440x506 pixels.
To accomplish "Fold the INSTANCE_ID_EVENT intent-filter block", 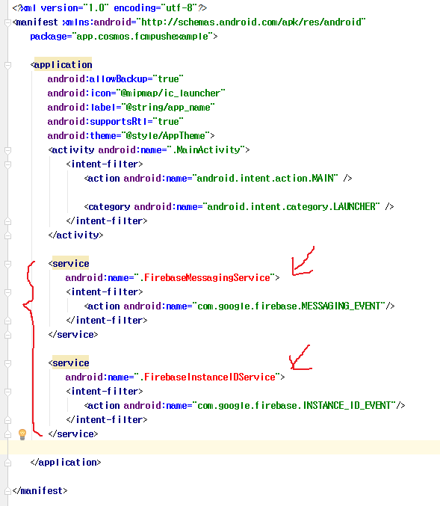I will click(7, 392).
